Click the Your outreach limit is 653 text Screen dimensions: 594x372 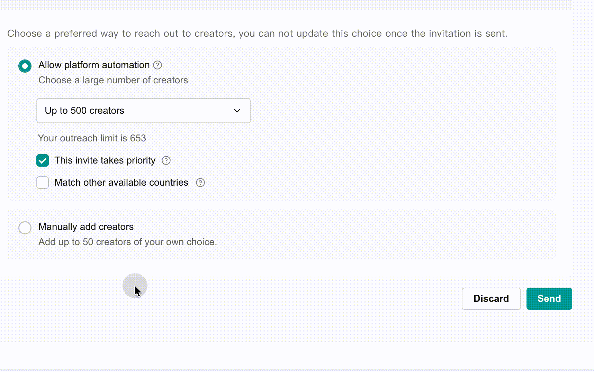click(x=92, y=138)
